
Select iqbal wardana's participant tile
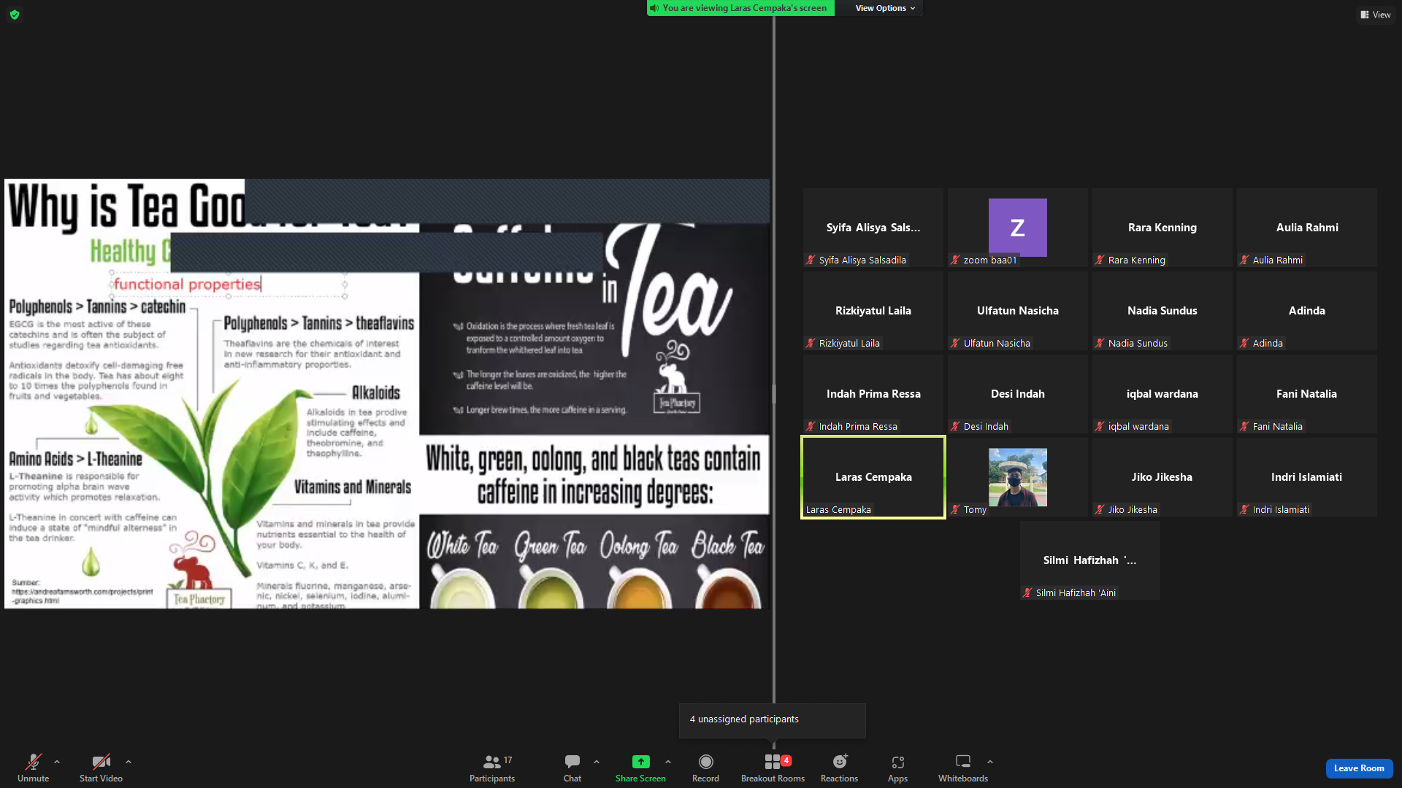(x=1162, y=394)
